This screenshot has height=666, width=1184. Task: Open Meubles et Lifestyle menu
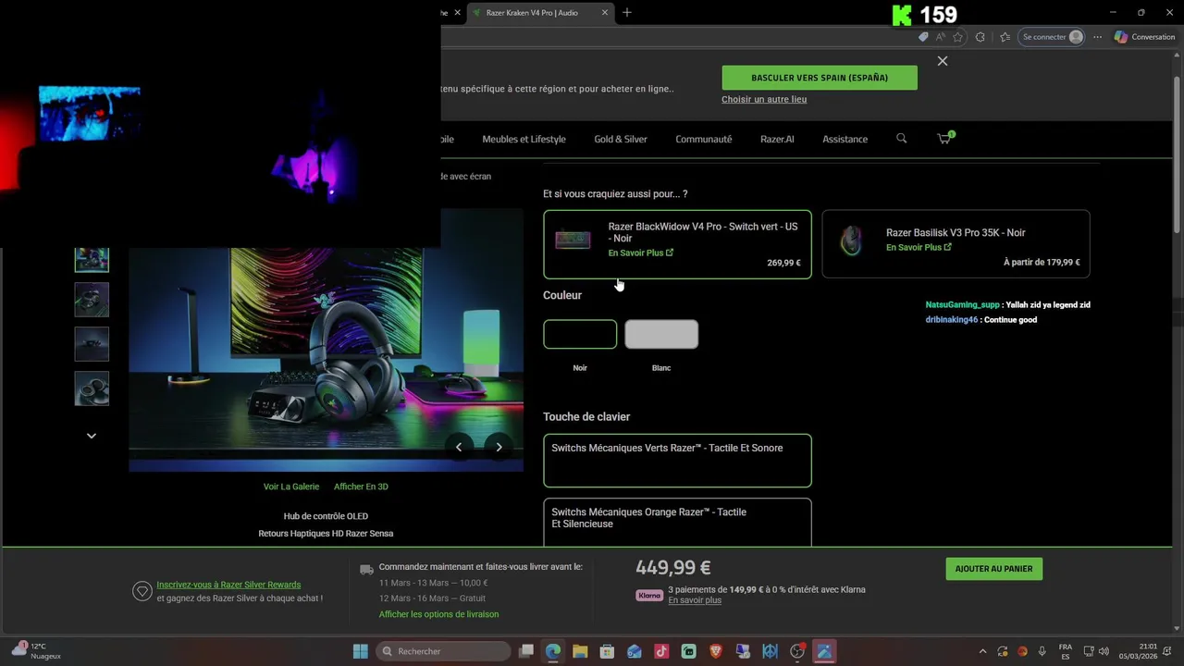click(x=524, y=139)
